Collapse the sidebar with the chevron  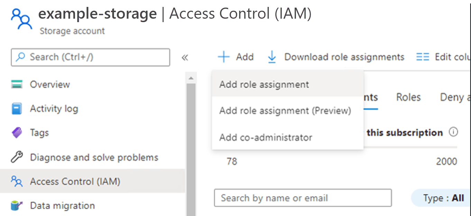coord(185,58)
